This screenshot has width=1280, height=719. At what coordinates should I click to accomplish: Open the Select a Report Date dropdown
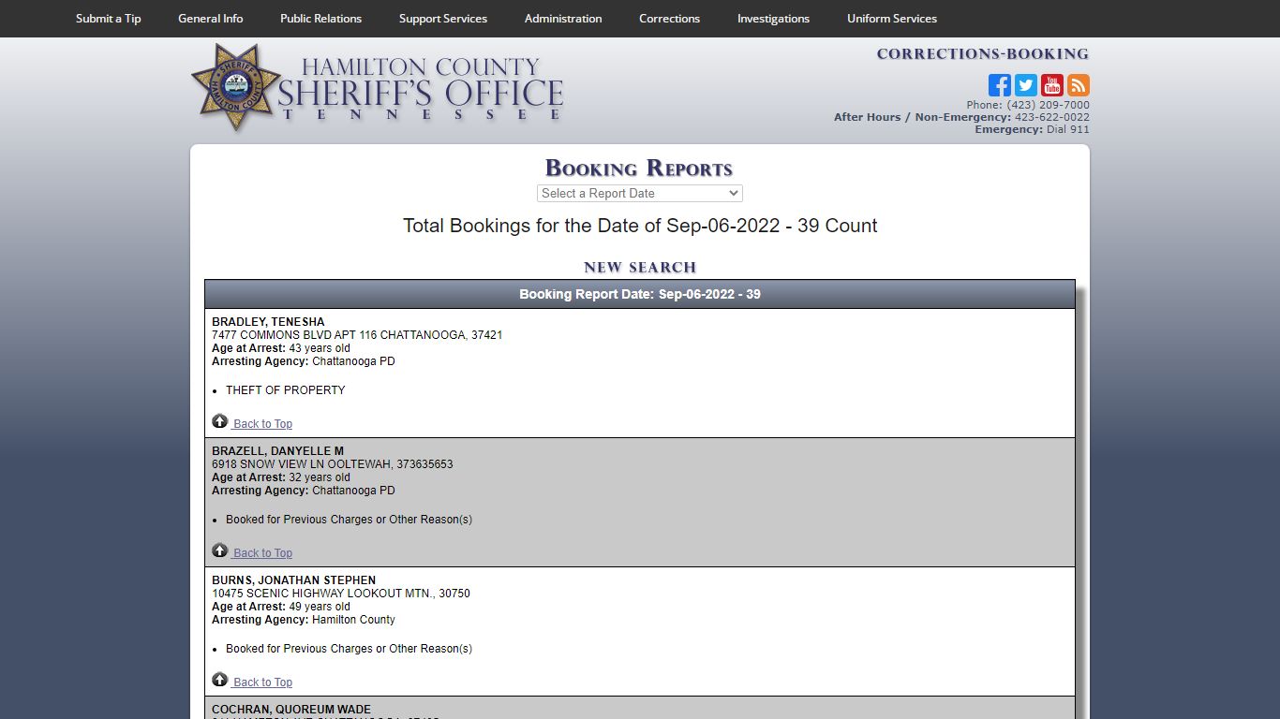(640, 193)
